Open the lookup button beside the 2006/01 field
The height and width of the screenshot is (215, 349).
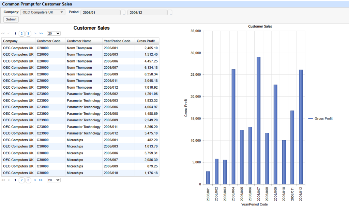click(x=123, y=13)
